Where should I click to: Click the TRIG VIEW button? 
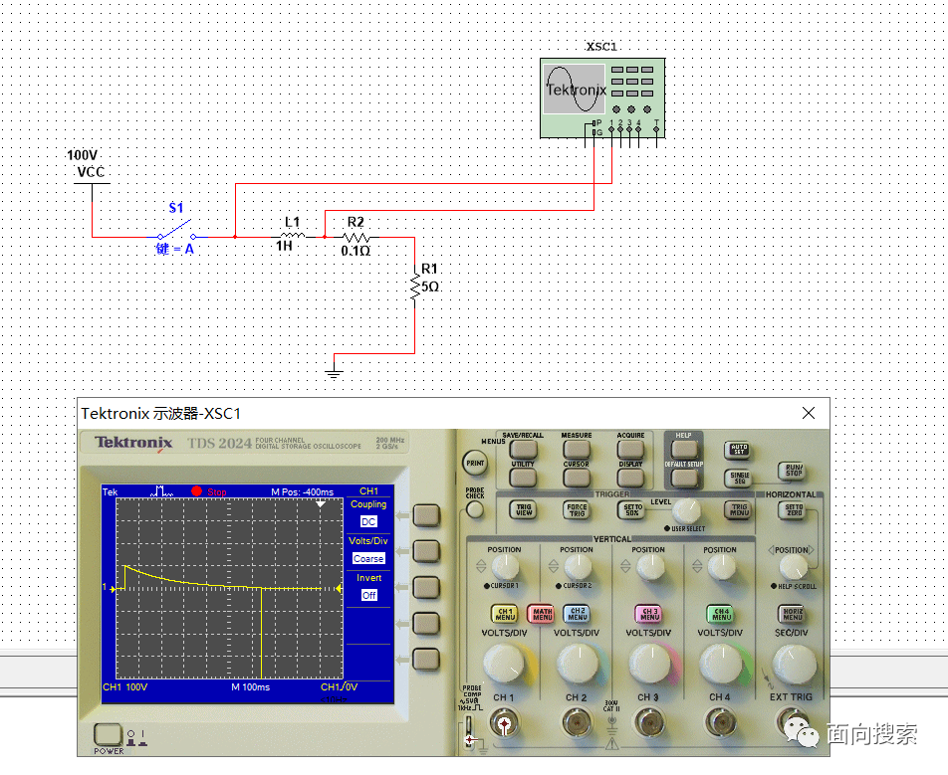coord(524,510)
